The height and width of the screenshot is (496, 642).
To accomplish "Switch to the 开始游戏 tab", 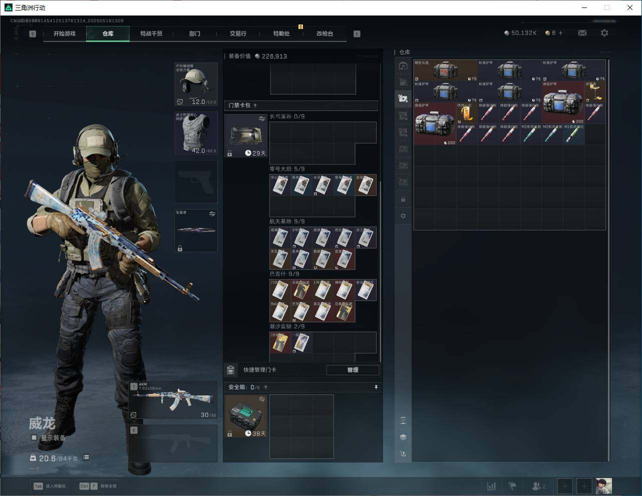I will coord(65,33).
